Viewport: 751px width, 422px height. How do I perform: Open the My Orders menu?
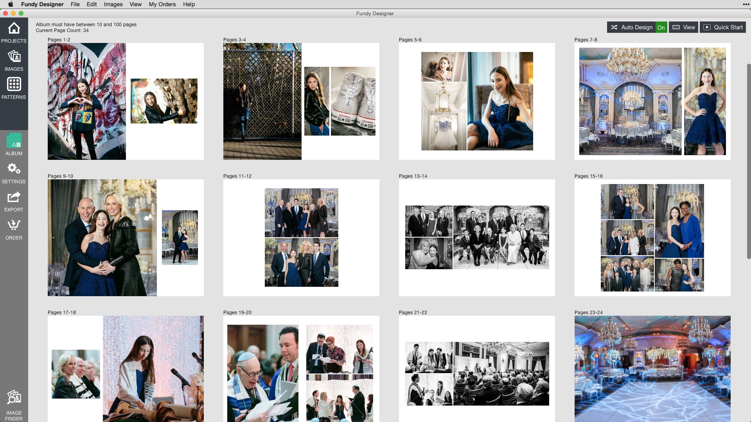coord(162,4)
